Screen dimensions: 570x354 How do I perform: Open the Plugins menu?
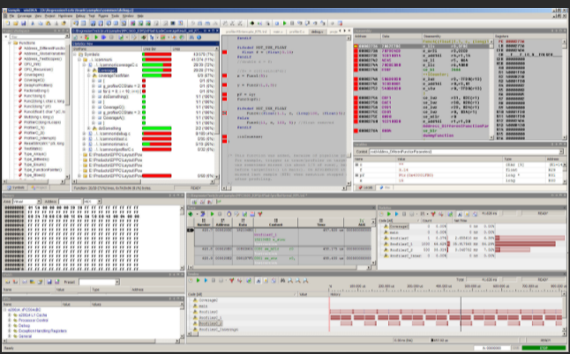pyautogui.click(x=103, y=16)
